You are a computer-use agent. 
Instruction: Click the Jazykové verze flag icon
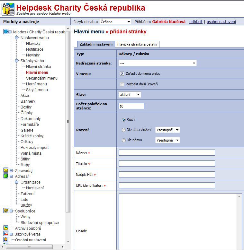click(6, 234)
